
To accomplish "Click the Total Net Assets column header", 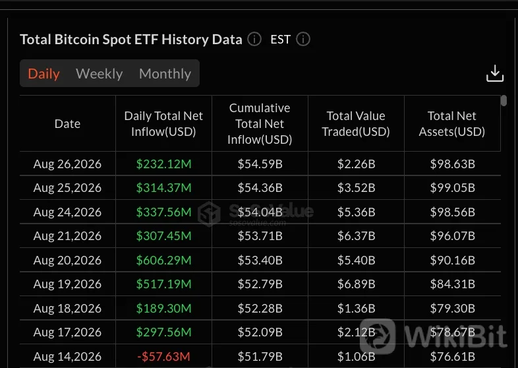I will (452, 124).
